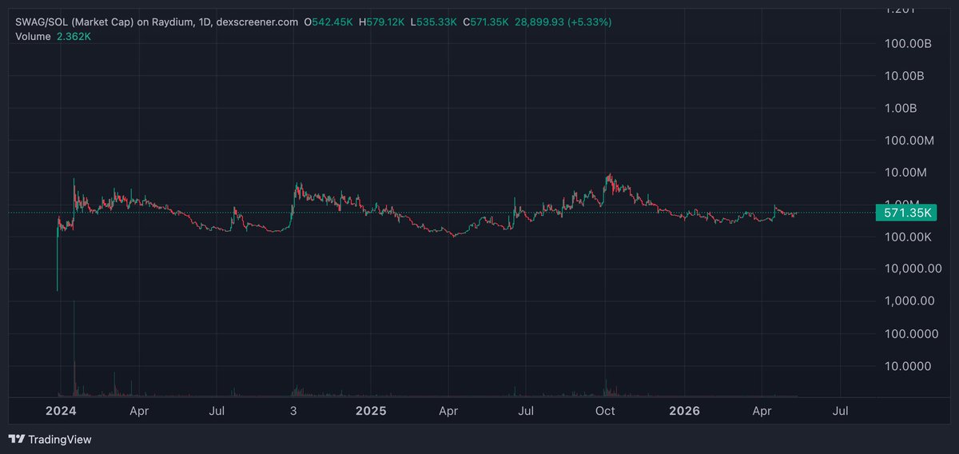Click the tall January 2024 volume bar
Image resolution: width=959 pixels, height=454 pixels.
click(74, 348)
